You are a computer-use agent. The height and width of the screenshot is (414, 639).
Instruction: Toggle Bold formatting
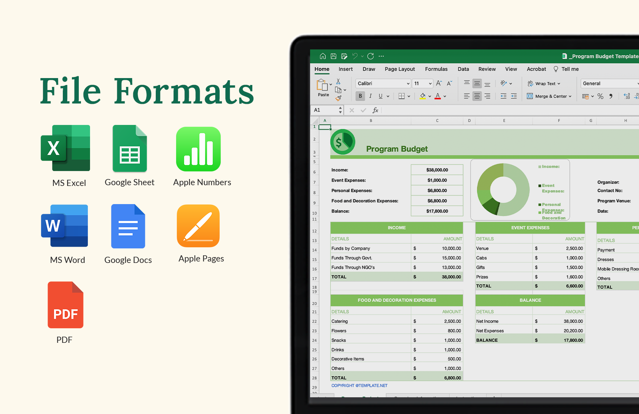(x=360, y=96)
